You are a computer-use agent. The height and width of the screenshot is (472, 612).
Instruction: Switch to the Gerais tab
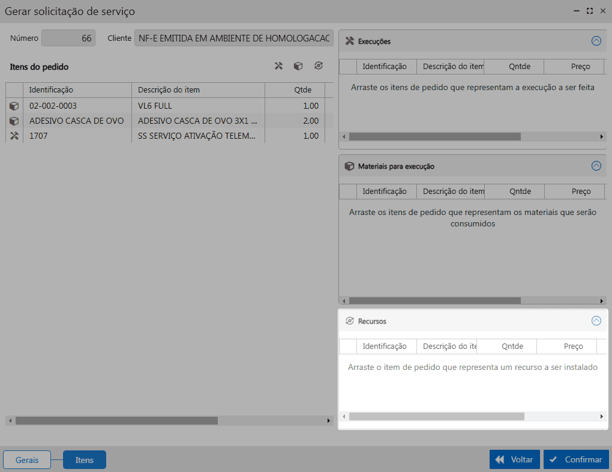tap(27, 460)
